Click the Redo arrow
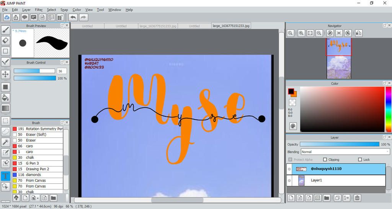392x209 pixels. point(83,17)
